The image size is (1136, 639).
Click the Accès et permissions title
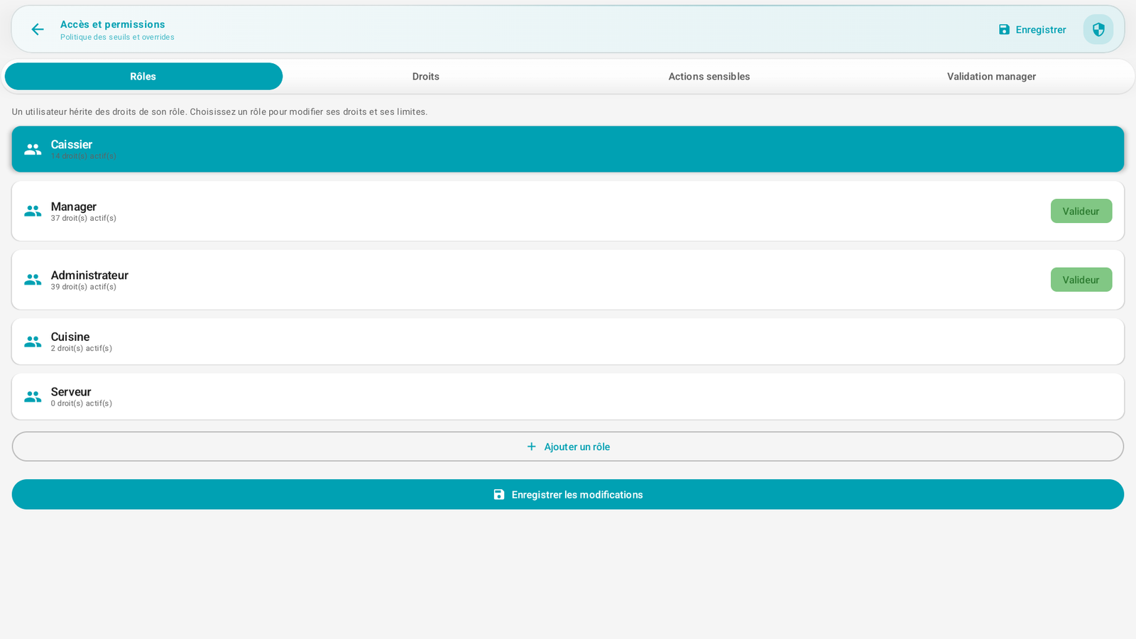(x=113, y=24)
